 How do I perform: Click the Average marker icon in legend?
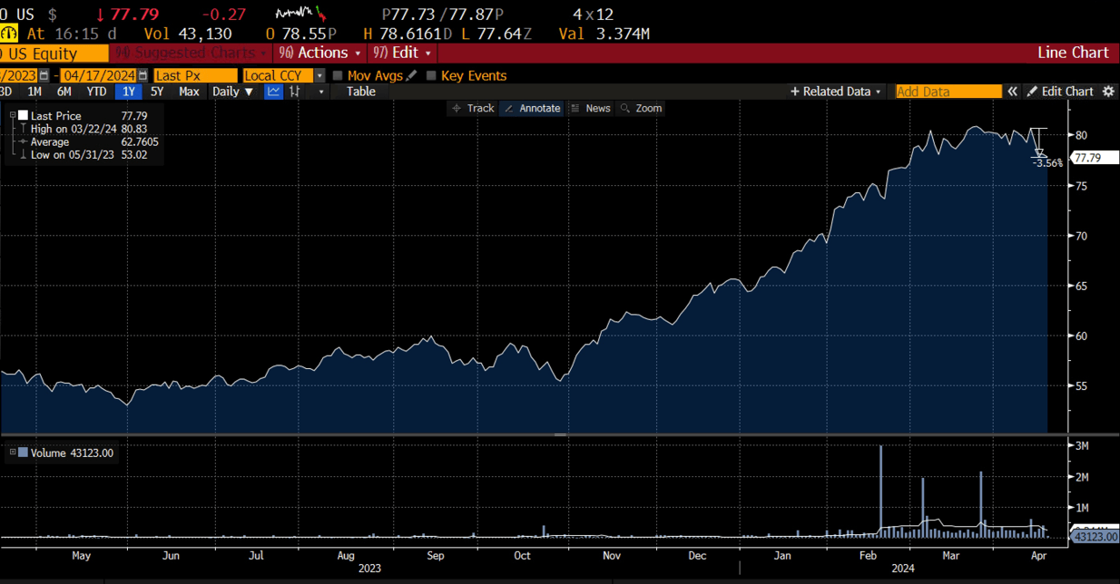point(23,142)
